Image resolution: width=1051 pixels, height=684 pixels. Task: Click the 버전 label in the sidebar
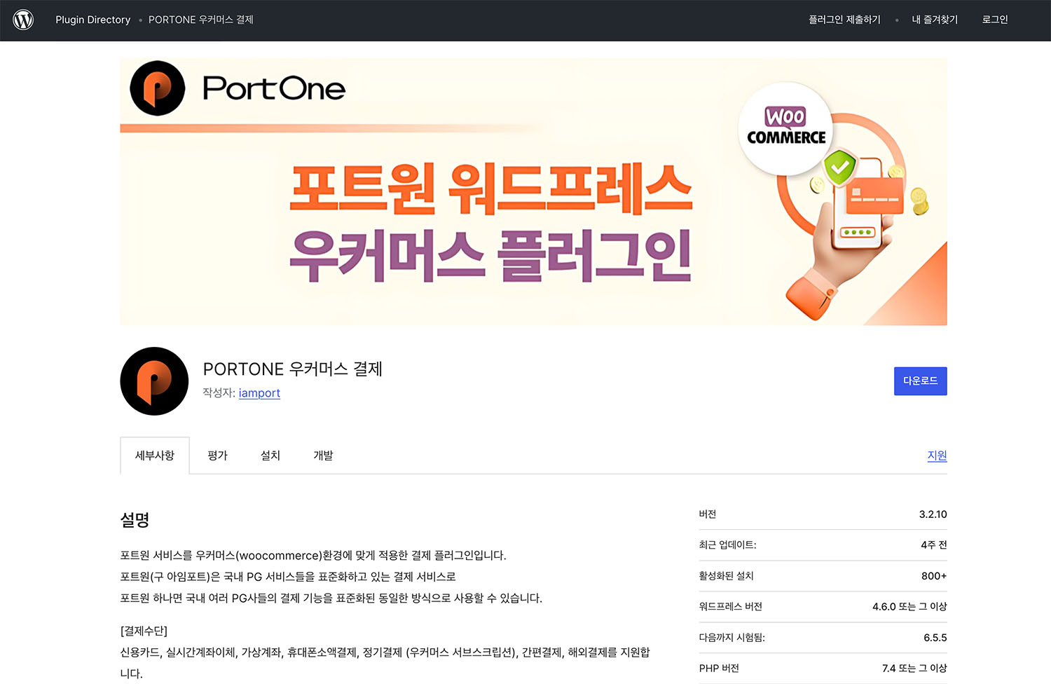[708, 514]
